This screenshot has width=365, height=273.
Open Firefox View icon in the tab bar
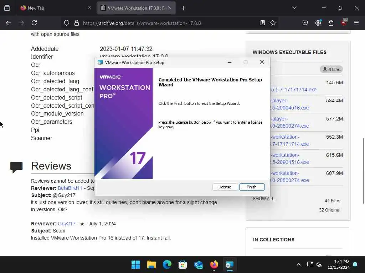pos(7,8)
